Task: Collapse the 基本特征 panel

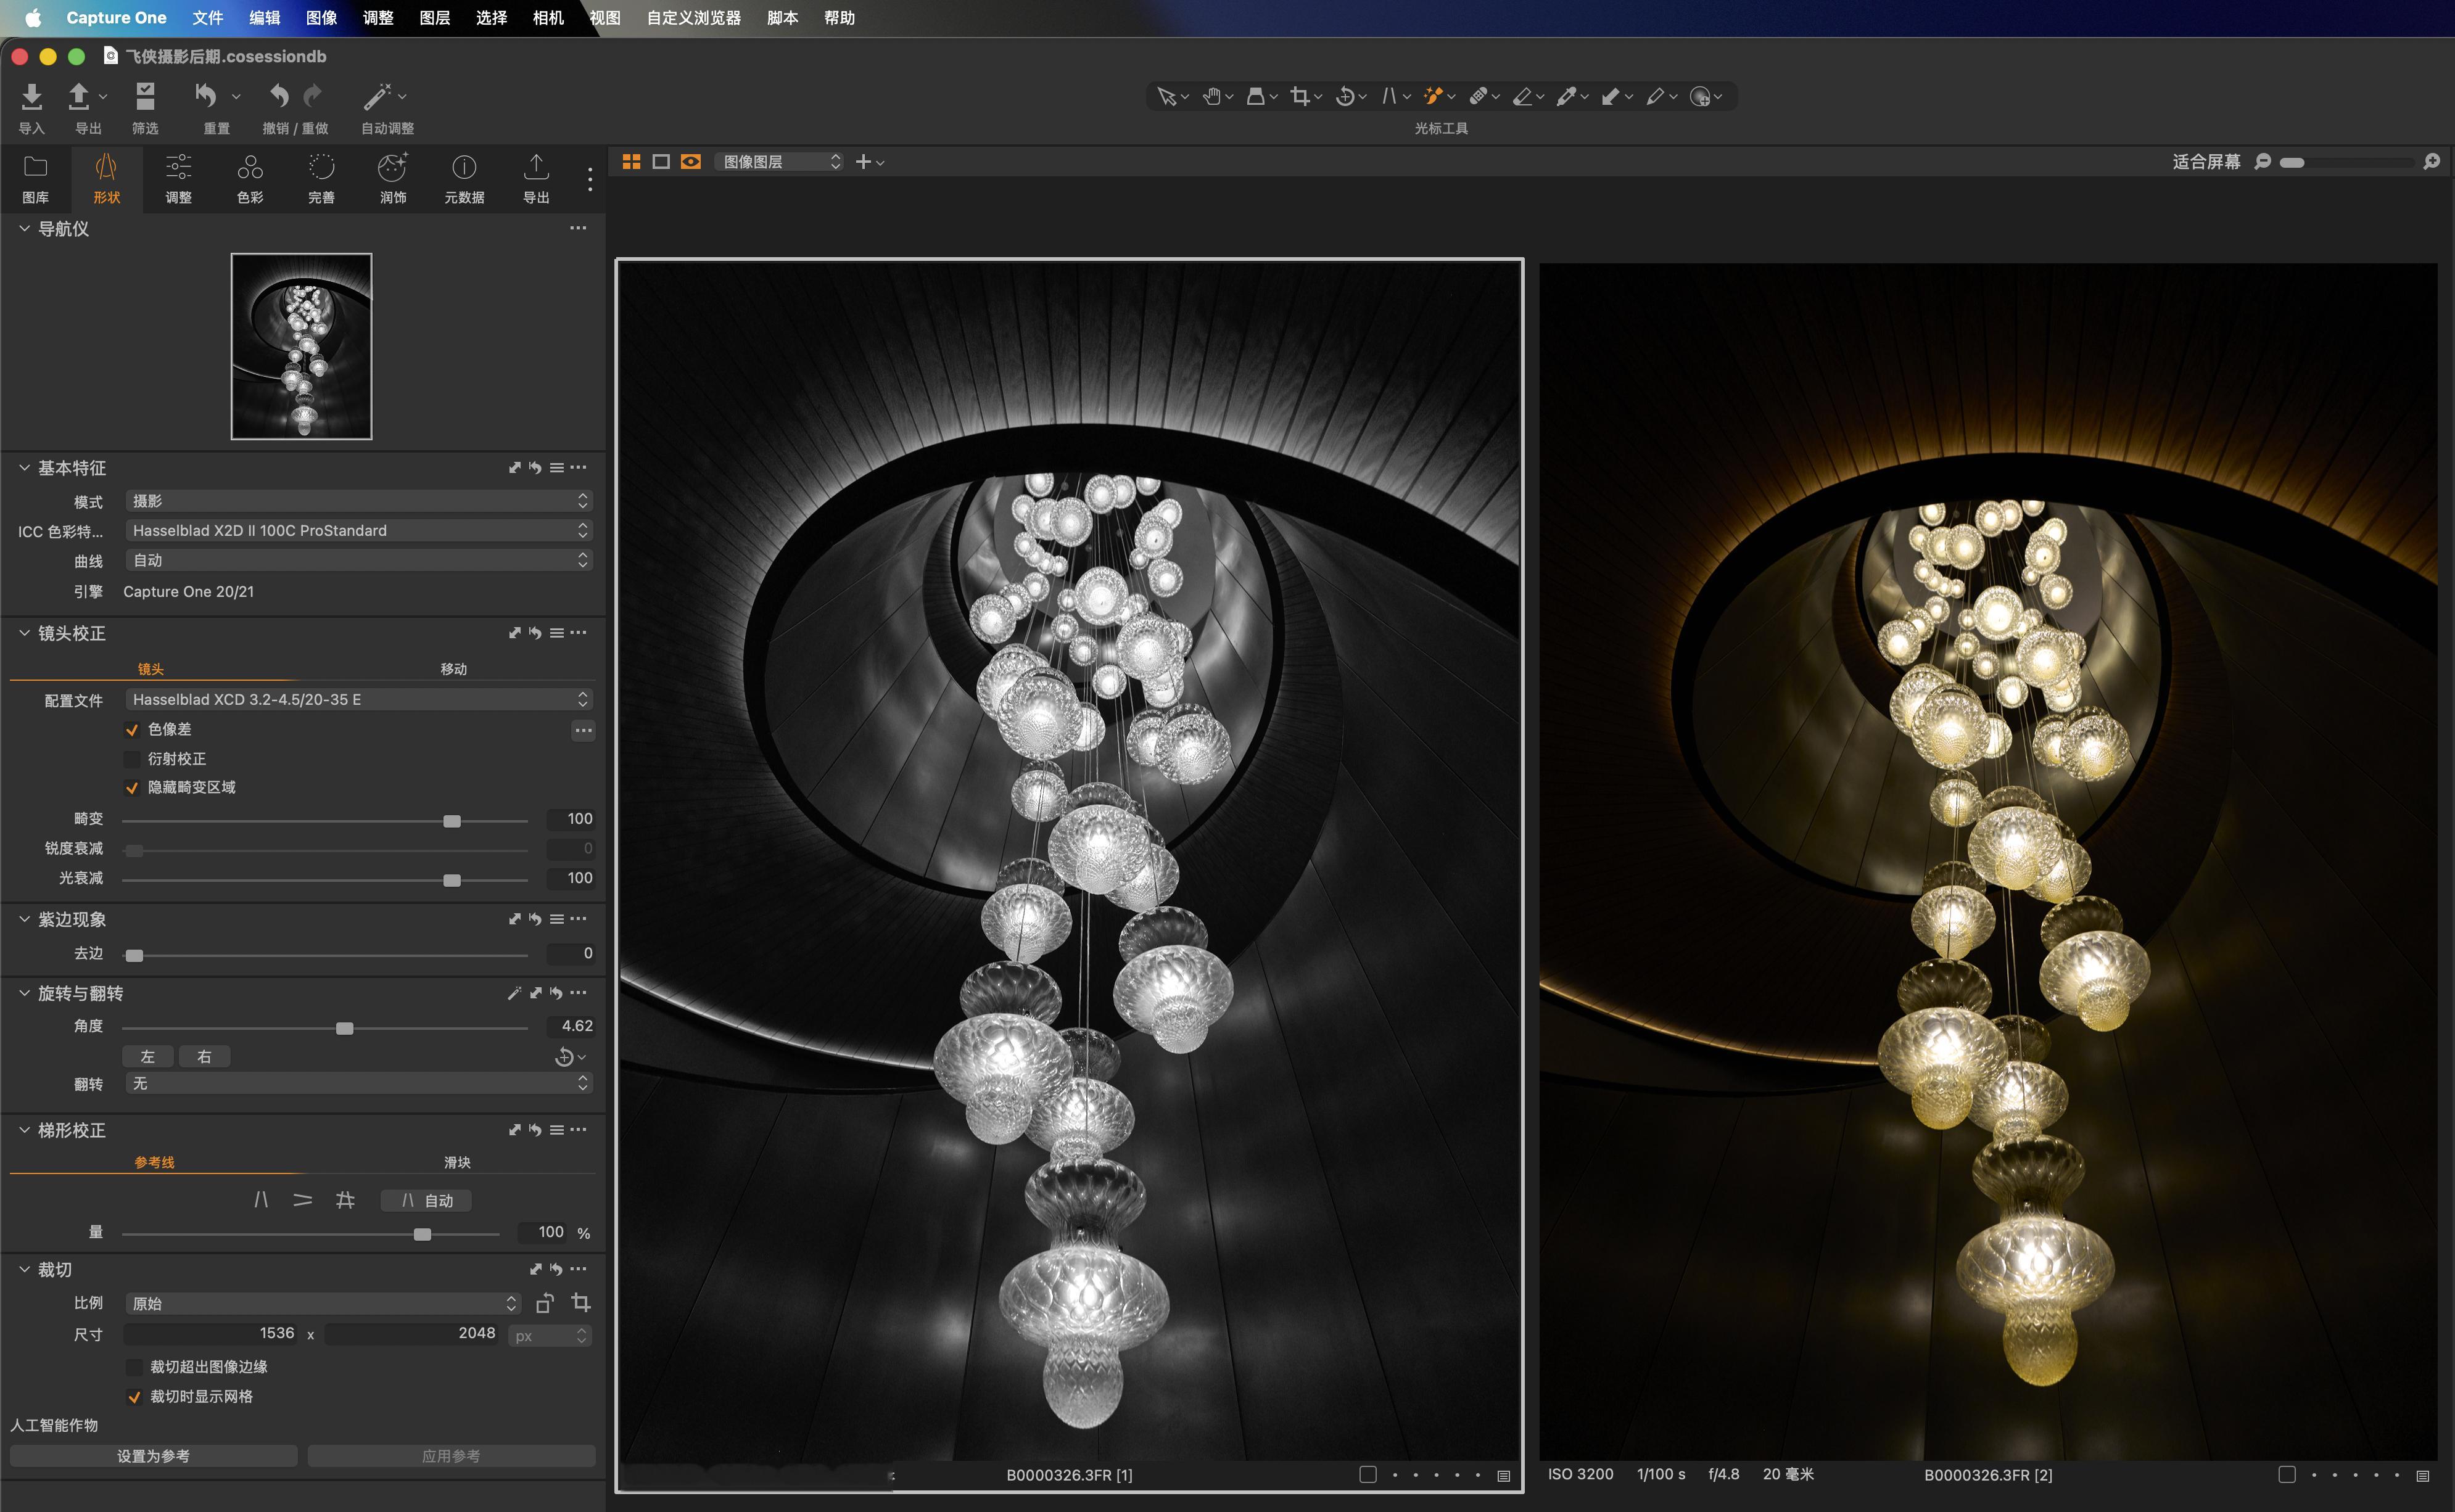Action: click(x=24, y=467)
